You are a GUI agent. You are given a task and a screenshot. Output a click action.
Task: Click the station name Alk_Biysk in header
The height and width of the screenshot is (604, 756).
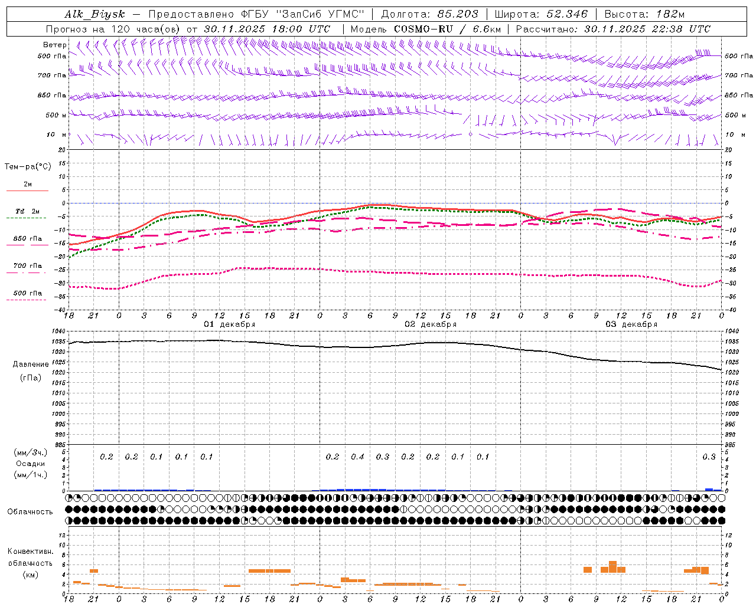pyautogui.click(x=94, y=14)
